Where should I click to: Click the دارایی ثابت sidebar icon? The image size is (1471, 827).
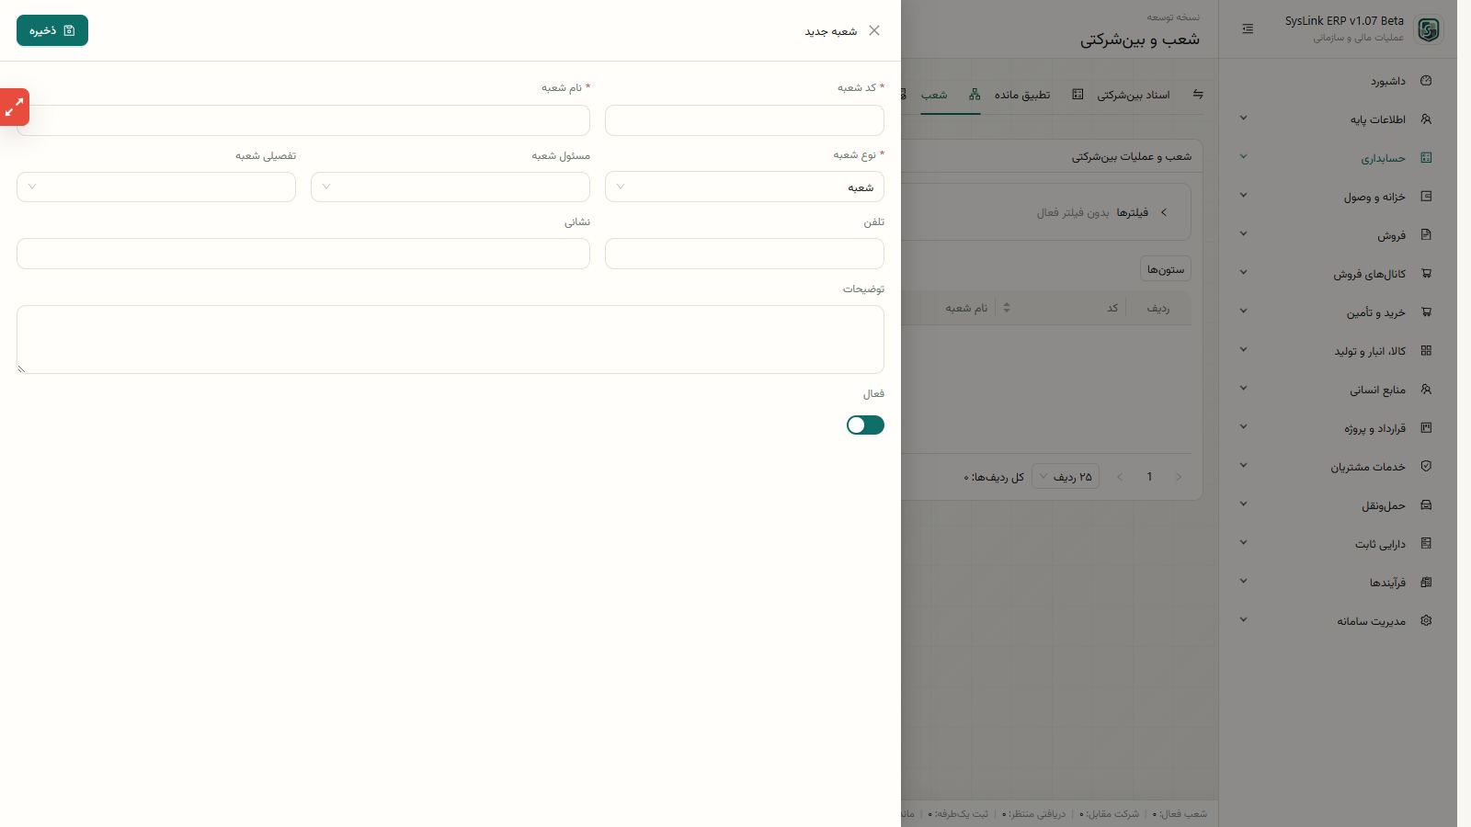(1426, 544)
